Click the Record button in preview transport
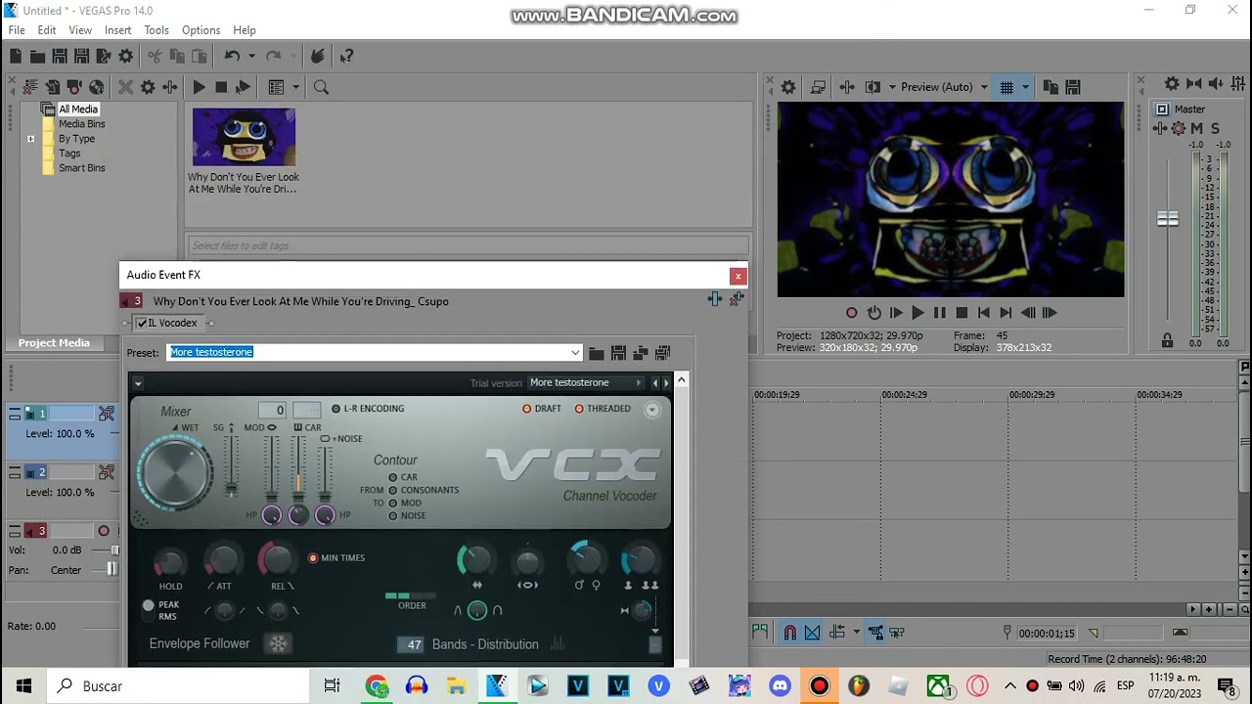The width and height of the screenshot is (1252, 704). click(851, 313)
